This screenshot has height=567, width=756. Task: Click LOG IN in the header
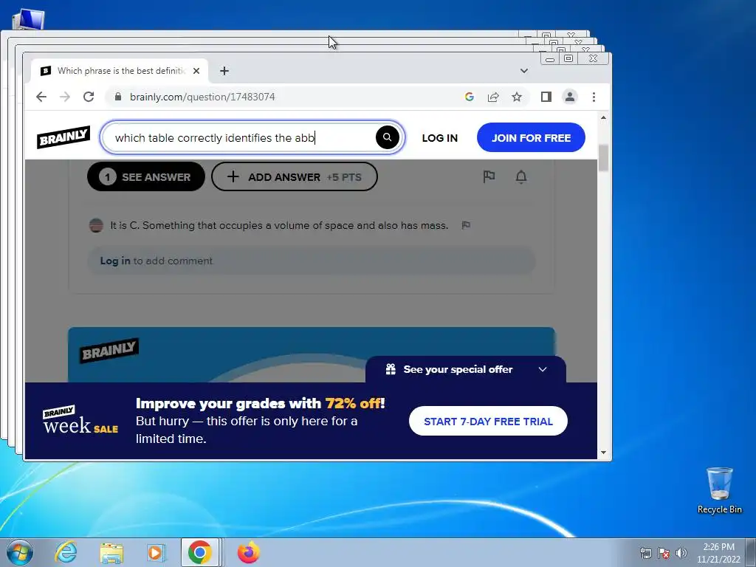tap(440, 138)
